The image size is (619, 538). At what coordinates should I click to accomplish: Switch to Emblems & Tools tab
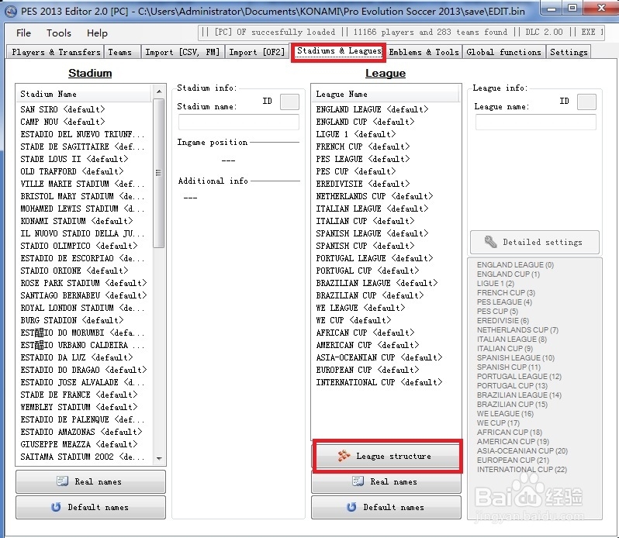424,52
